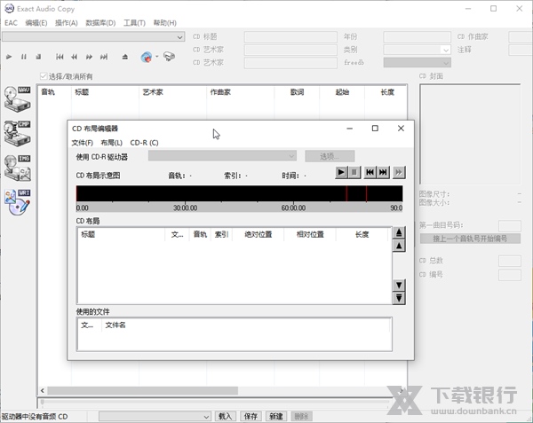Click the CMP compressed copy icon
The image size is (533, 423).
coord(17,130)
